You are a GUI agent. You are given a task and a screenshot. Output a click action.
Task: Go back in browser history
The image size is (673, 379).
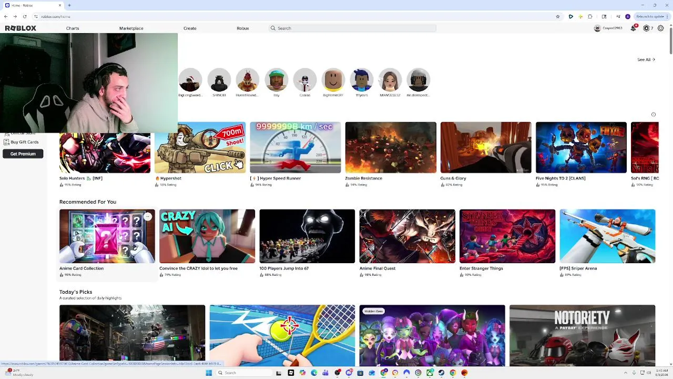pos(6,16)
